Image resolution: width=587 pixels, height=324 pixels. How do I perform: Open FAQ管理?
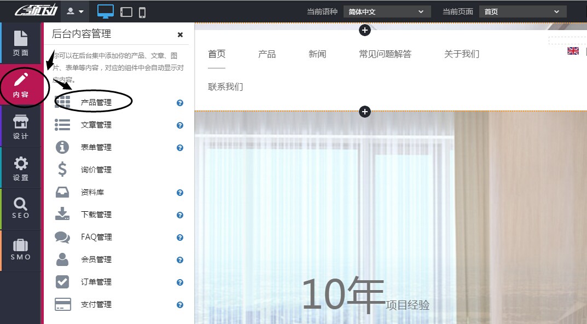click(97, 237)
